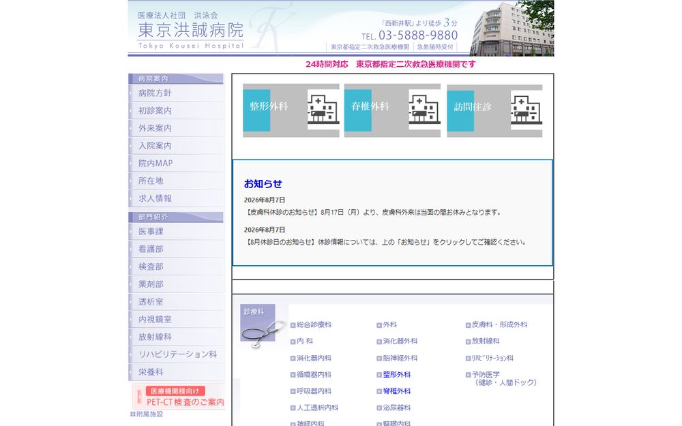The height and width of the screenshot is (426, 682).
Task: Click the お知らせ heading link
Action: pyautogui.click(x=263, y=184)
